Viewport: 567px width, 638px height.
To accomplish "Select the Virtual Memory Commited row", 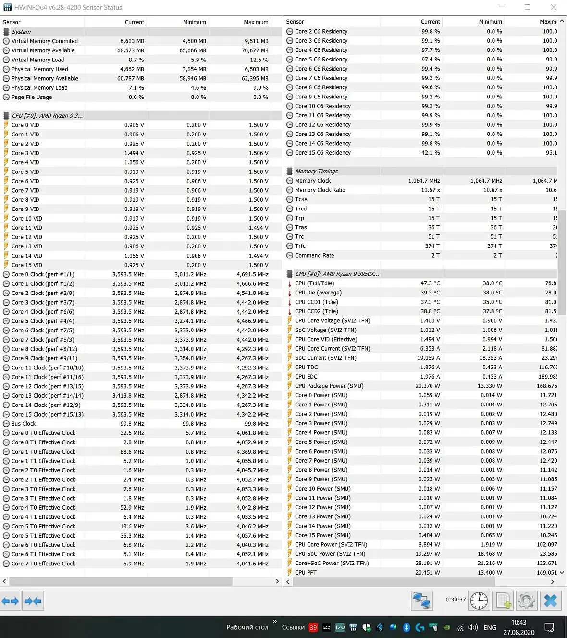I will tap(141, 41).
